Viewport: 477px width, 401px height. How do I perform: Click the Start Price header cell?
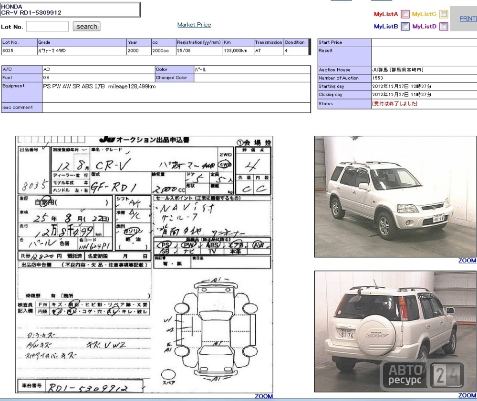coord(344,42)
